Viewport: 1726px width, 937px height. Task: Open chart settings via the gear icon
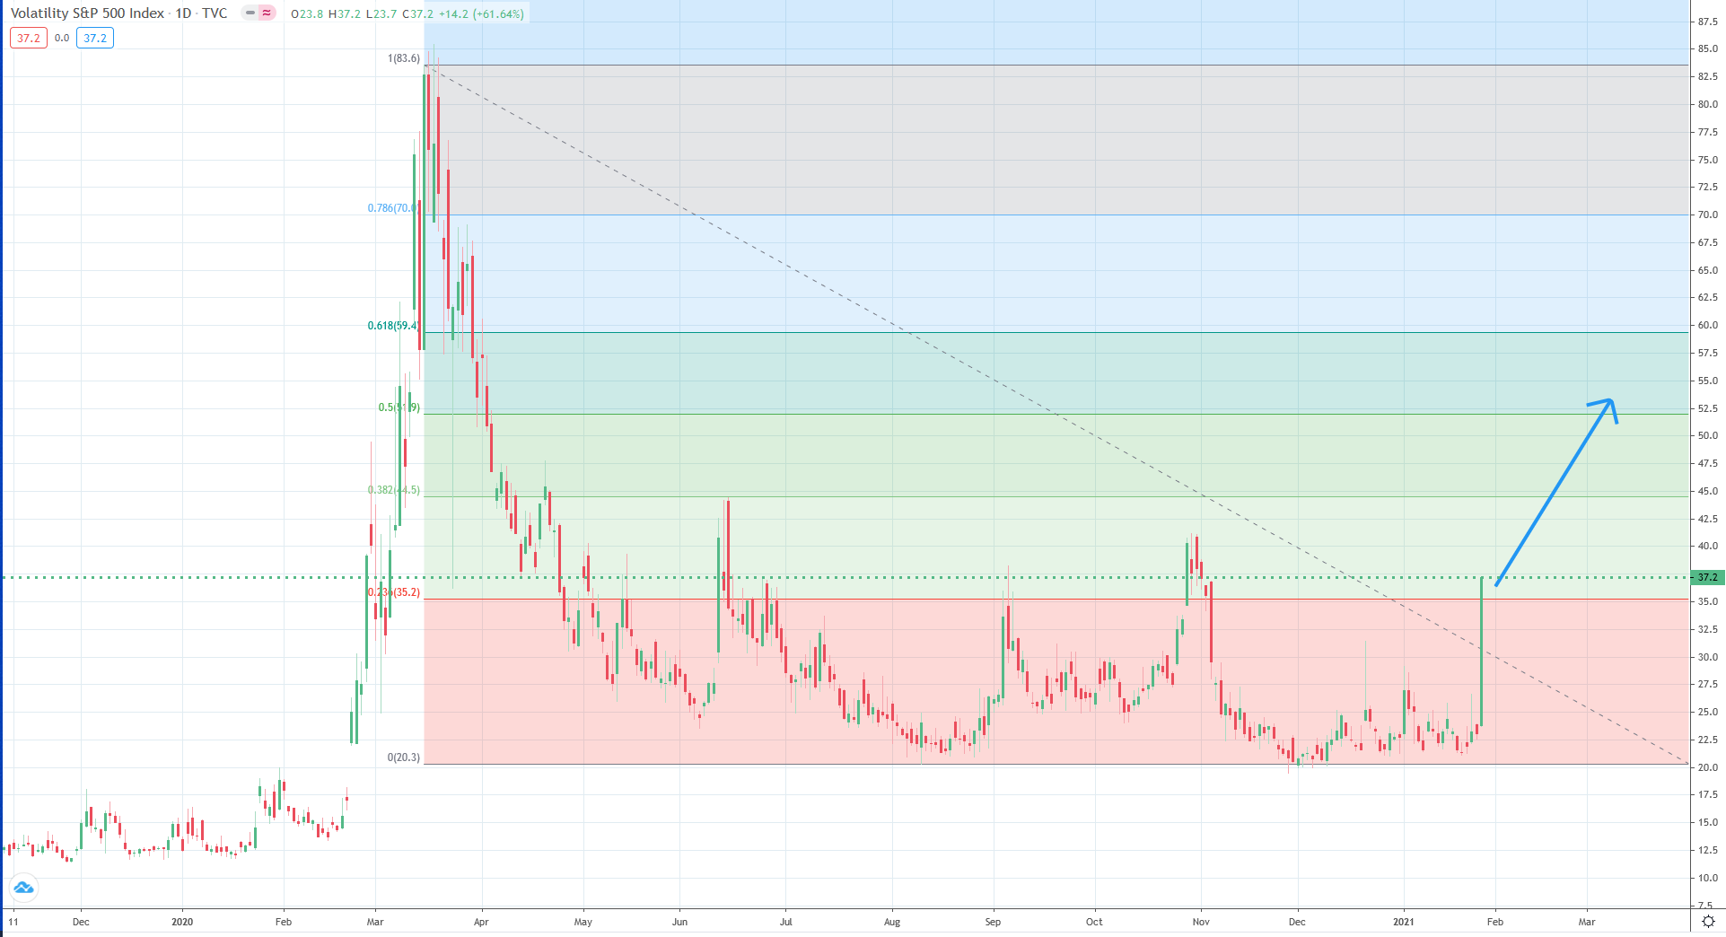tap(1708, 921)
